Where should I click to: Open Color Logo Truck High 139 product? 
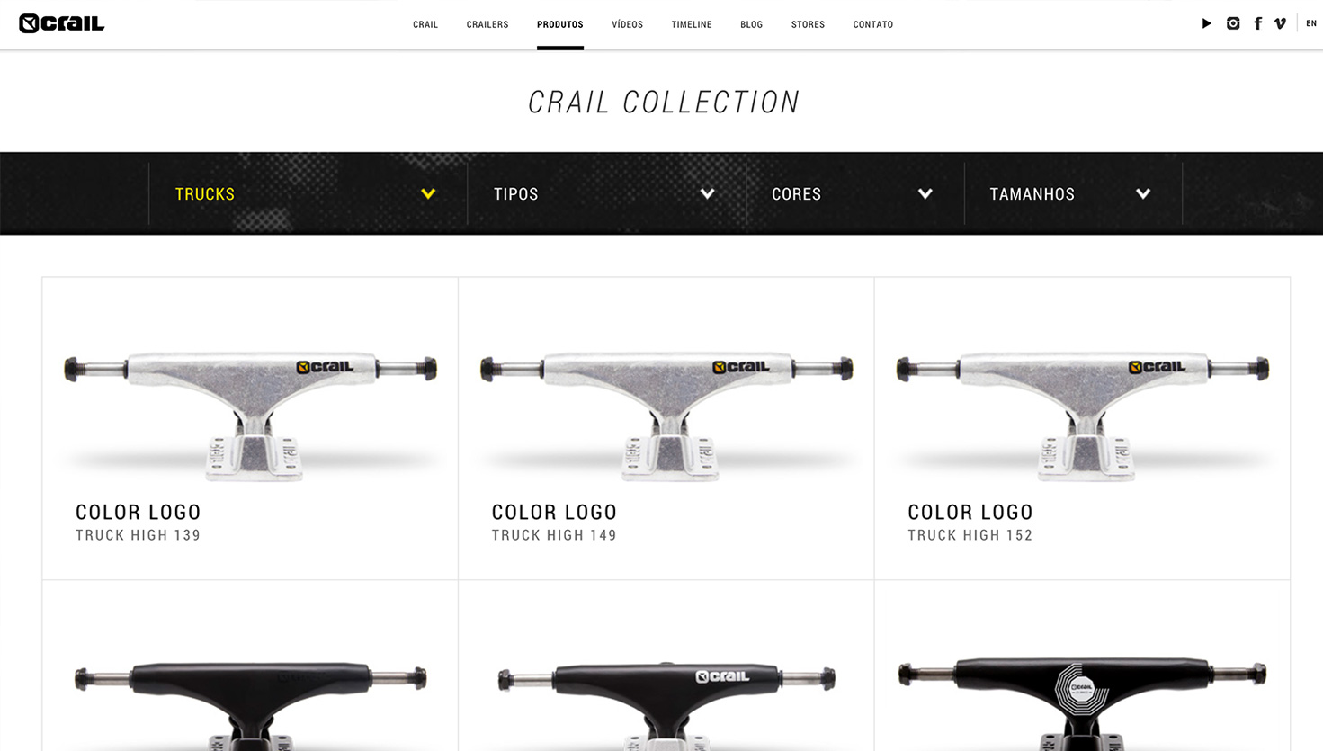[250, 428]
